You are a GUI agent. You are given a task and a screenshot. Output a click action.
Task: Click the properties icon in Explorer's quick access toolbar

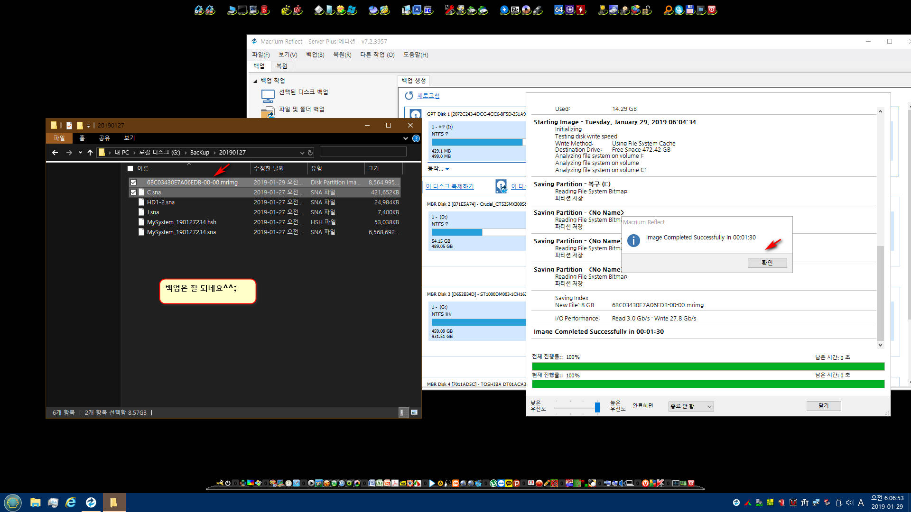[69, 125]
